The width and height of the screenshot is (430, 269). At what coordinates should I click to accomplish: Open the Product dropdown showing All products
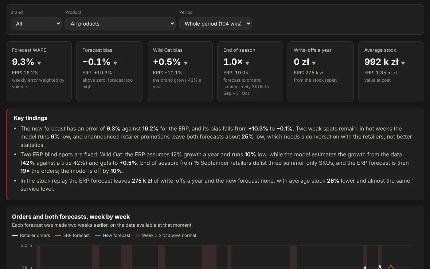click(x=120, y=24)
